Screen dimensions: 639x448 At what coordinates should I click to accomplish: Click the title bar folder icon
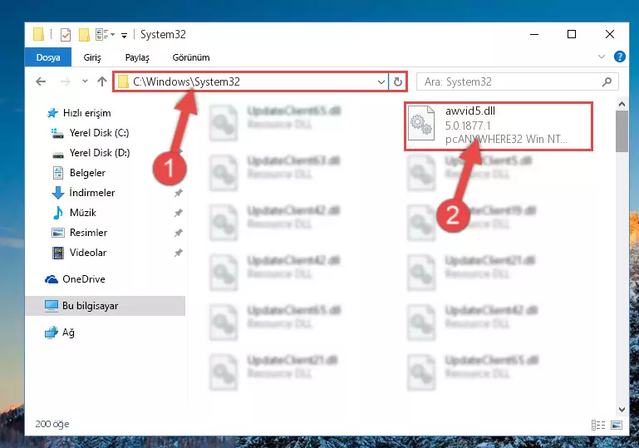(x=39, y=34)
